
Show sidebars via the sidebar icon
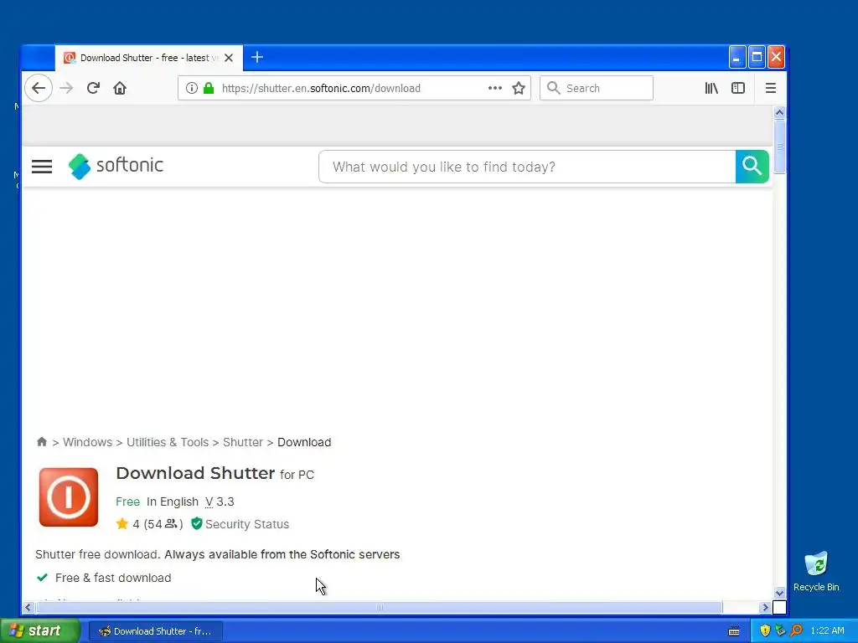pyautogui.click(x=738, y=88)
